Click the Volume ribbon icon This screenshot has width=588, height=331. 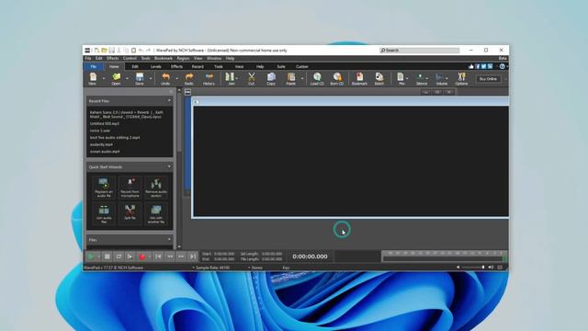(441, 78)
